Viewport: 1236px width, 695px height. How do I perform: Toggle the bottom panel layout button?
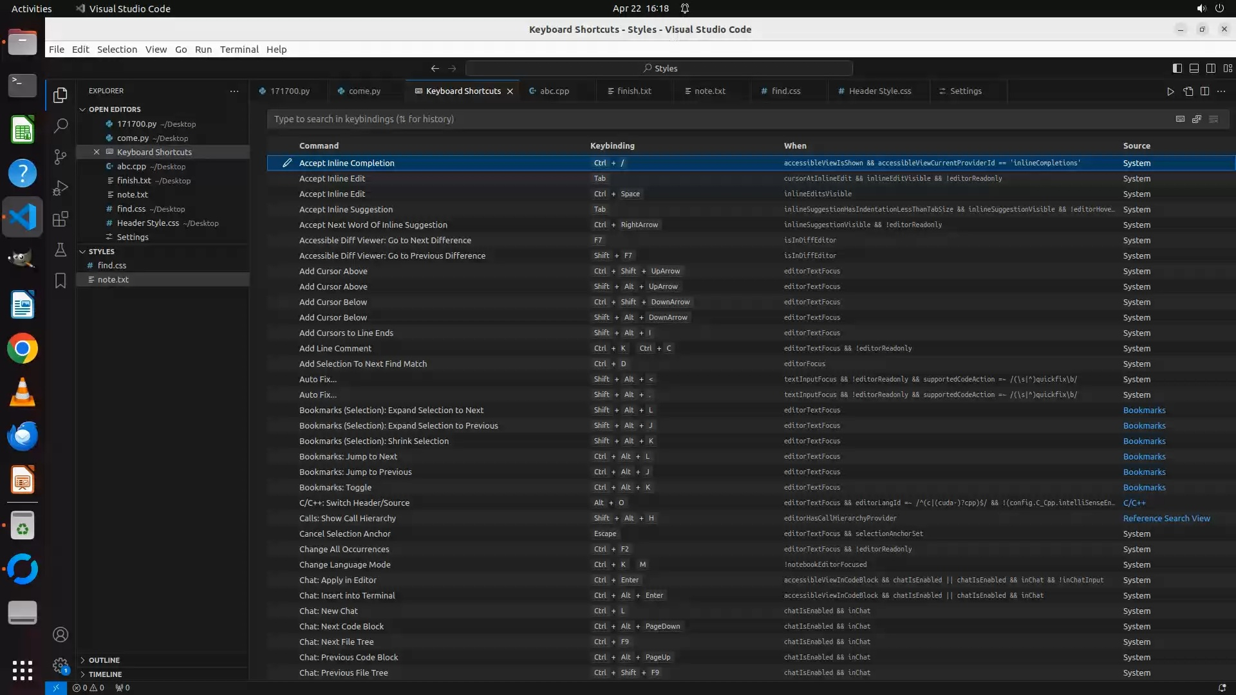point(1194,68)
